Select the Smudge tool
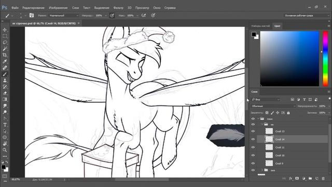332x187 pixels. coord(5,105)
